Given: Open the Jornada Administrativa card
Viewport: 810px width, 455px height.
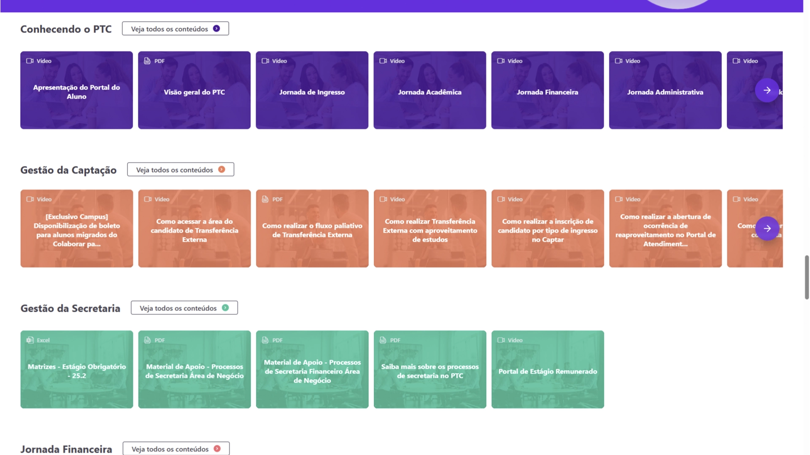Looking at the screenshot, I should pos(665,90).
